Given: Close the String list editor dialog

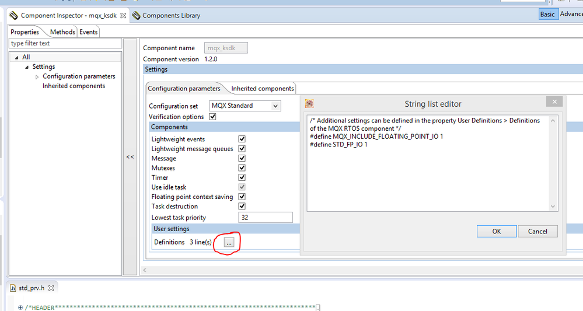Looking at the screenshot, I should click(x=554, y=102).
